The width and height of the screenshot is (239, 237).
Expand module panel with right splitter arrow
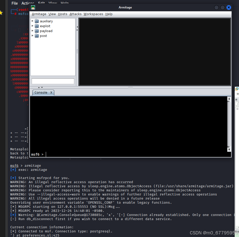[77, 30]
